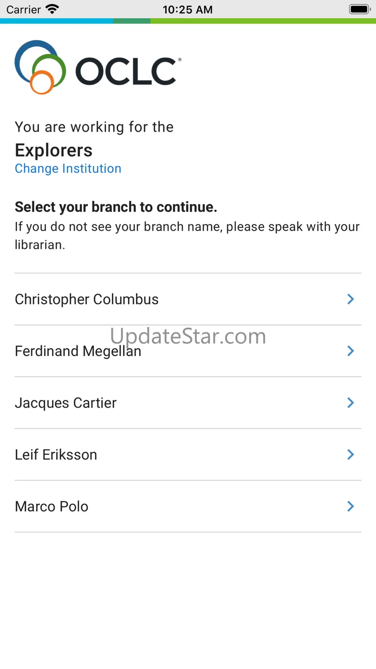Tap the Explorers institution name
This screenshot has width=376, height=669.
(54, 150)
